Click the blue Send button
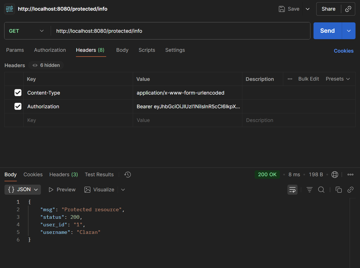Viewport: 360px width, 268px height. (x=327, y=31)
